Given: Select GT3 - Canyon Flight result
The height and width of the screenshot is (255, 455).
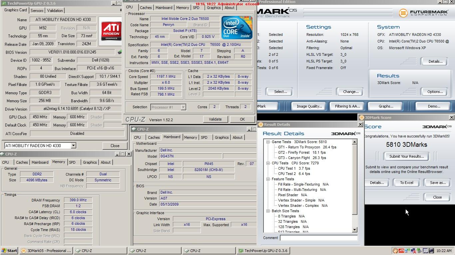Looking at the screenshot, I should (x=302, y=158).
